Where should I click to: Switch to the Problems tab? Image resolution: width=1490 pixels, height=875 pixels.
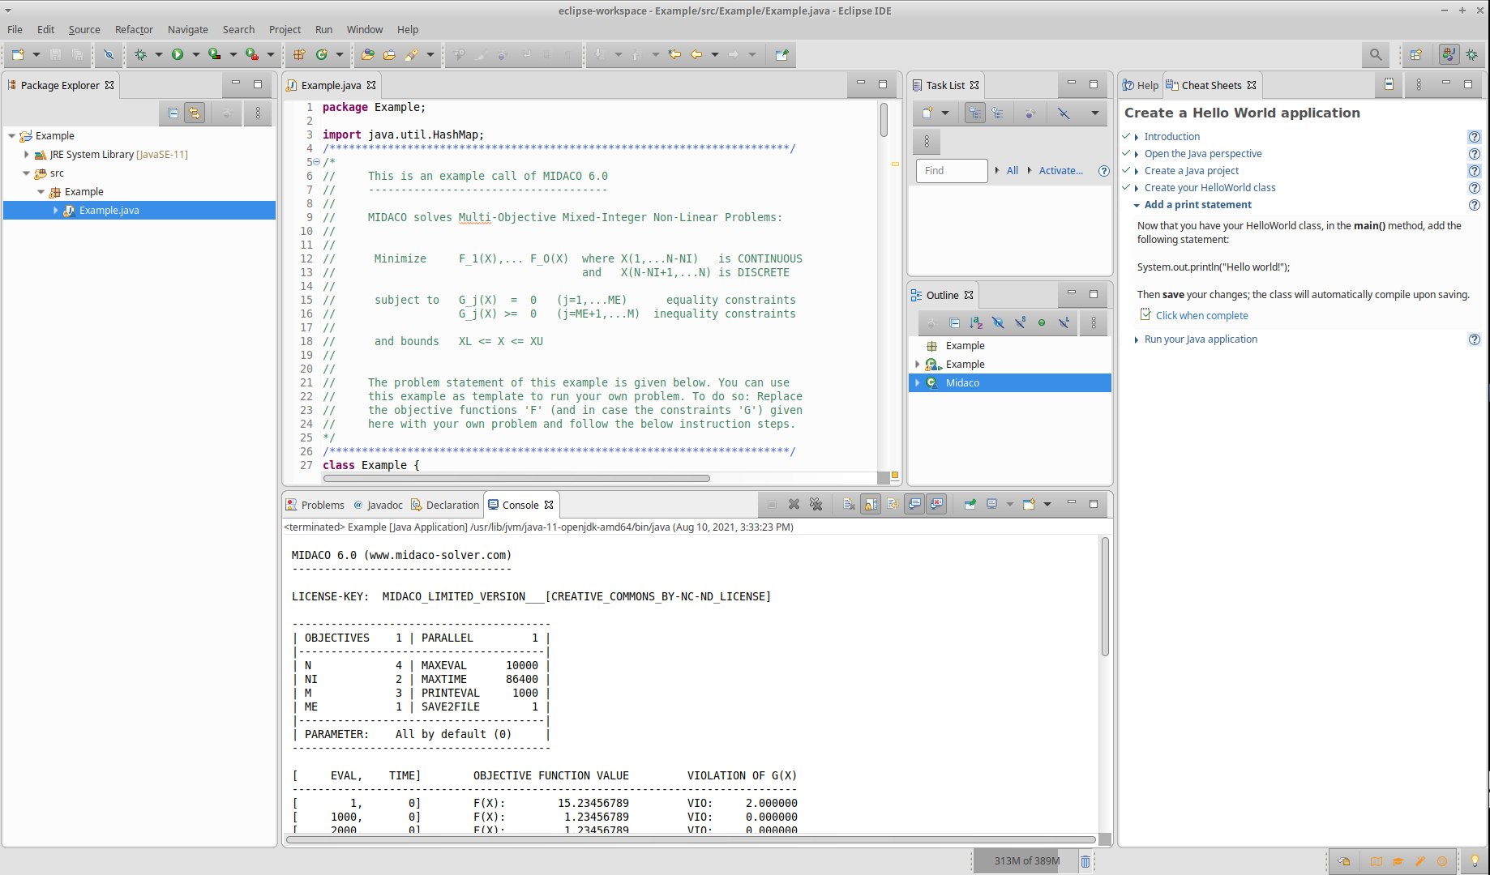(x=315, y=505)
